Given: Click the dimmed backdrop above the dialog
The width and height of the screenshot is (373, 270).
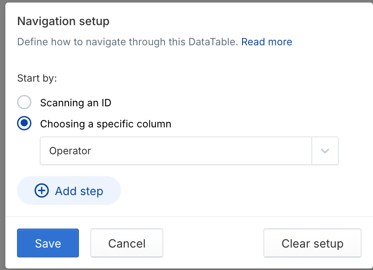Looking at the screenshot, I should [186, 1].
